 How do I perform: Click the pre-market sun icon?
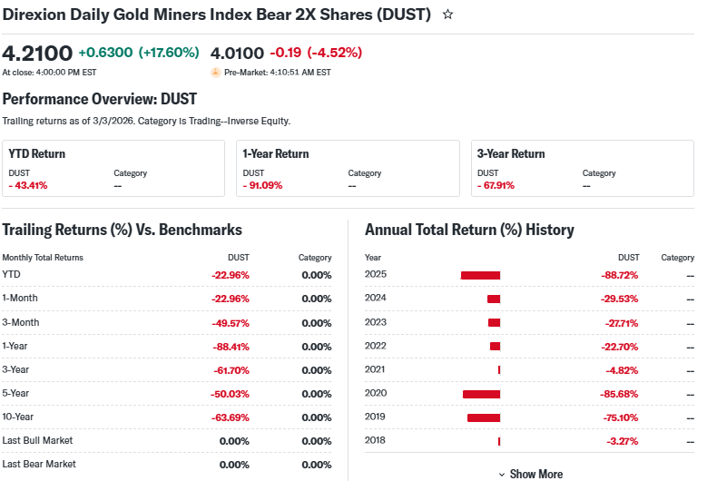[215, 73]
